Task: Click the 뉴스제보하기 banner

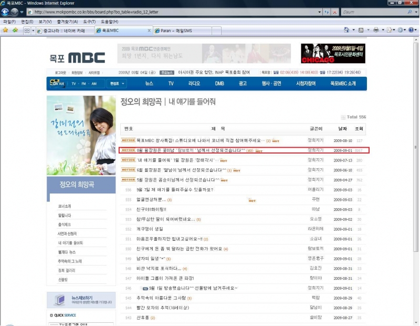Action: (x=81, y=300)
